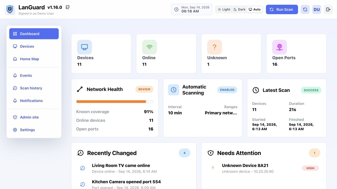Viewport: 337px width, 189px height.
Task: Select the Auto theme option
Action: pyautogui.click(x=255, y=9)
